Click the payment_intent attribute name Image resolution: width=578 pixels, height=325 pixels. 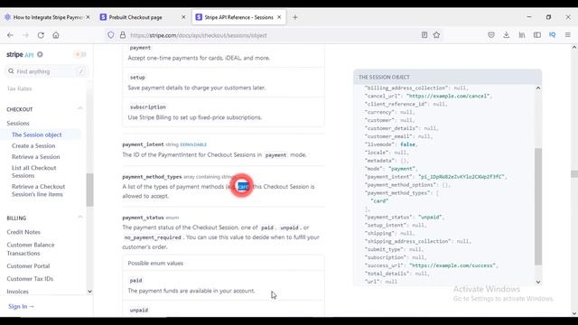tap(143, 144)
